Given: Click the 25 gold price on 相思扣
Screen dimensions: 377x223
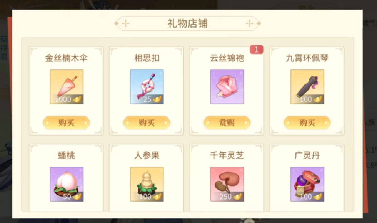Looking at the screenshot, I should [152, 99].
